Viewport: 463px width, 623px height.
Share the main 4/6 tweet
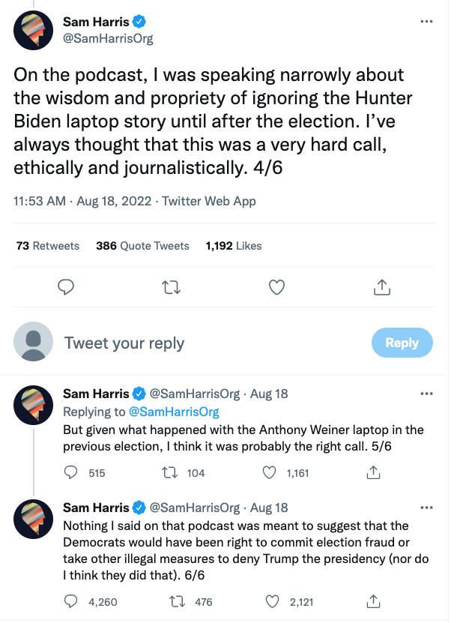tap(381, 286)
